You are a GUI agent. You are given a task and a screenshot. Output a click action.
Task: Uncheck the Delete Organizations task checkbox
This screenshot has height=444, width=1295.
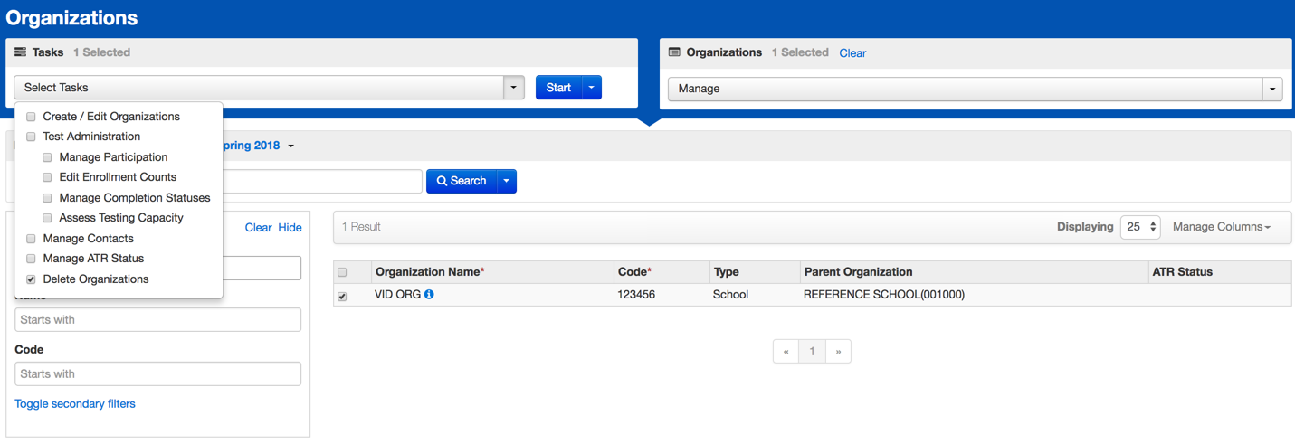31,279
